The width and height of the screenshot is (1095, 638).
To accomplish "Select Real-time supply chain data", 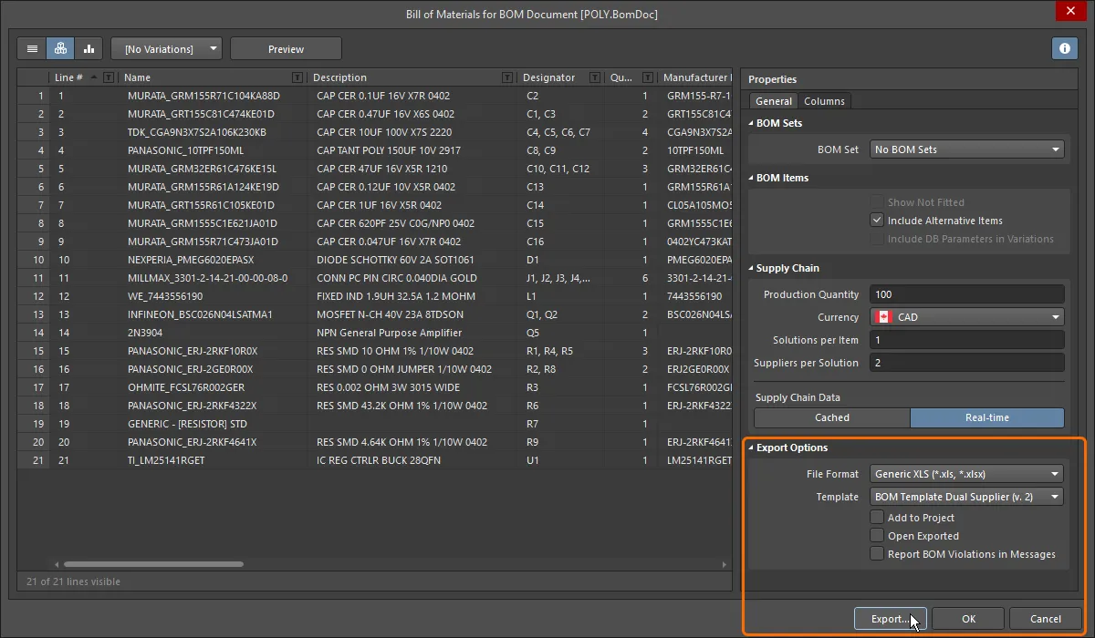I will (x=987, y=417).
